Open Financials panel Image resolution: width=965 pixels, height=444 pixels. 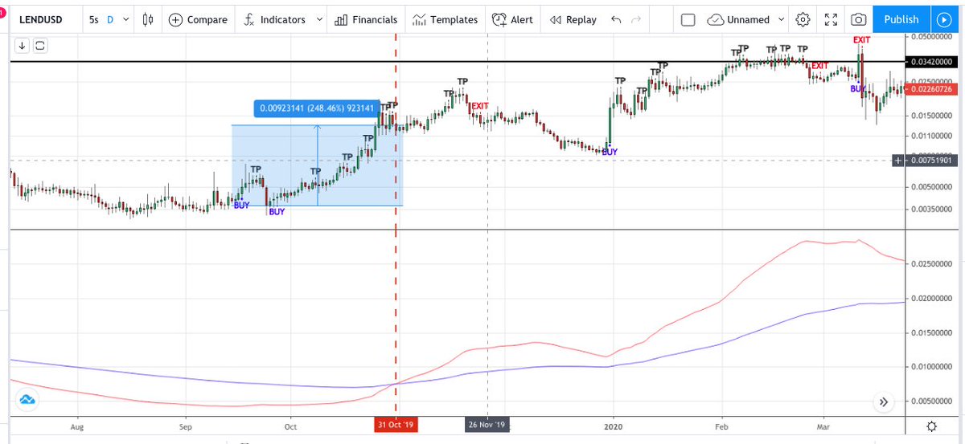(366, 19)
